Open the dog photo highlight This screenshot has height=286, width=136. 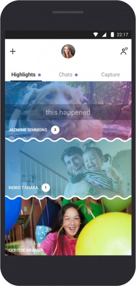point(68,111)
